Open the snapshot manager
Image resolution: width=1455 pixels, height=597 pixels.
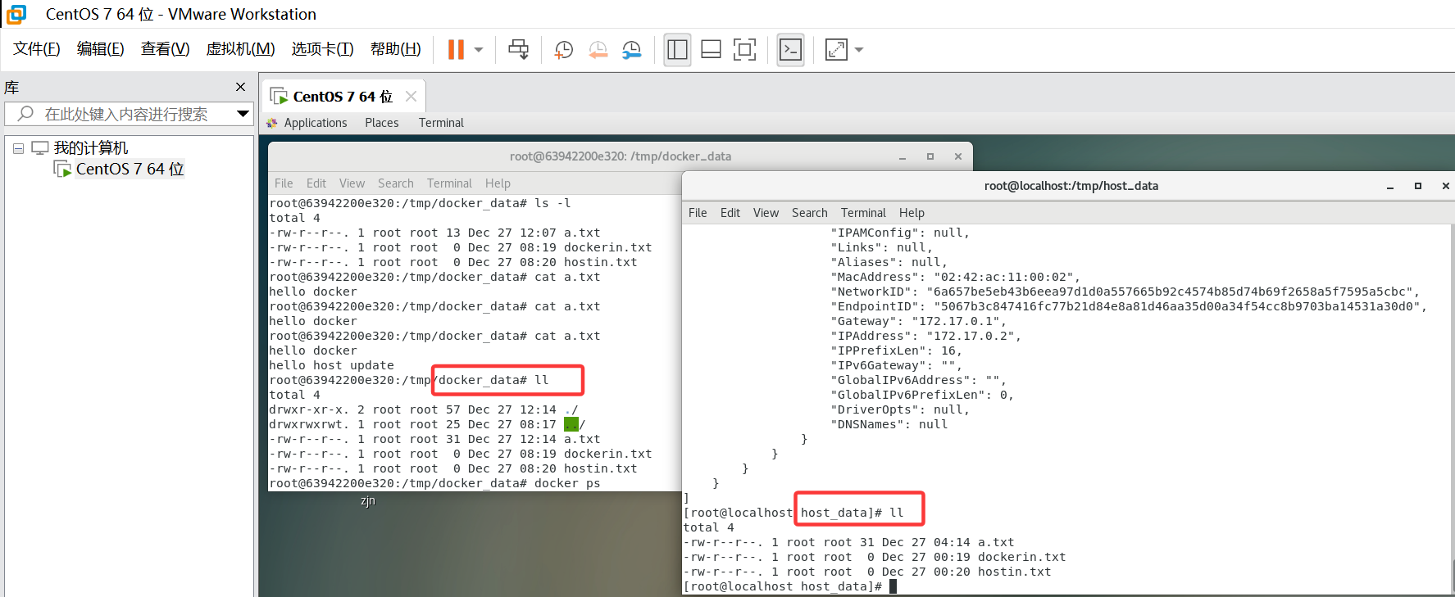631,50
